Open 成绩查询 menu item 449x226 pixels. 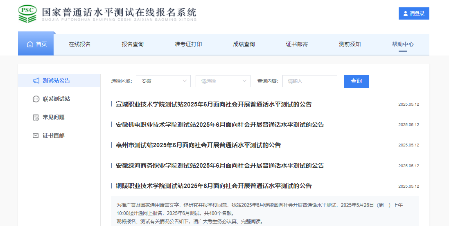[244, 44]
